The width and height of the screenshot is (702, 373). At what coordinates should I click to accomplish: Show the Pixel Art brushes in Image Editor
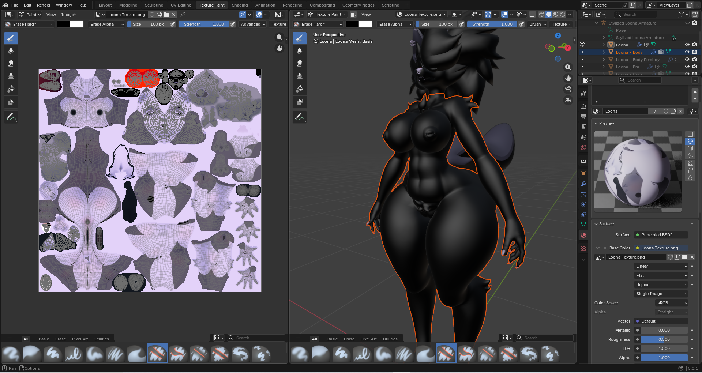80,339
